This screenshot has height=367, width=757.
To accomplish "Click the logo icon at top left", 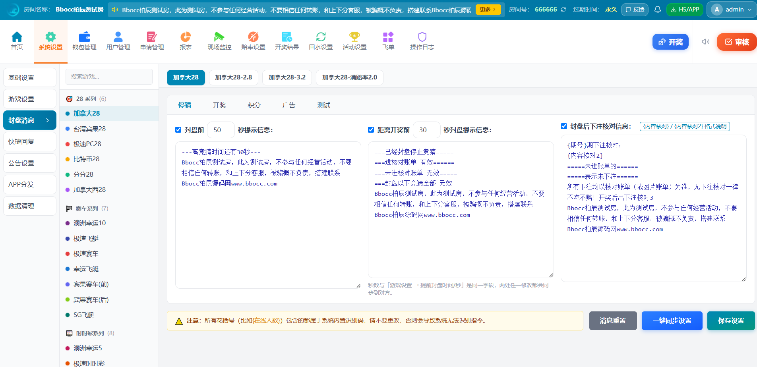I will [x=13, y=10].
